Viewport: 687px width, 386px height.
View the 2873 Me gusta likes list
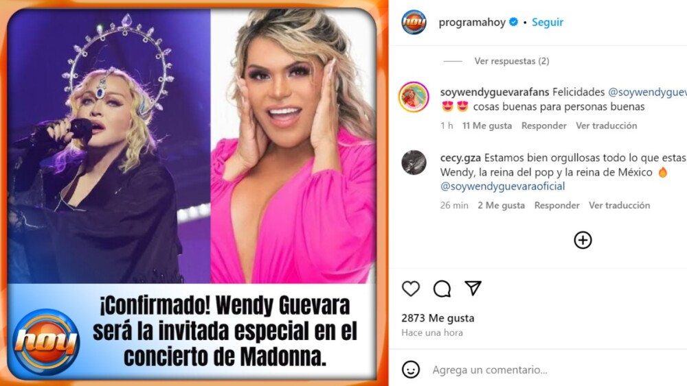pyautogui.click(x=438, y=318)
